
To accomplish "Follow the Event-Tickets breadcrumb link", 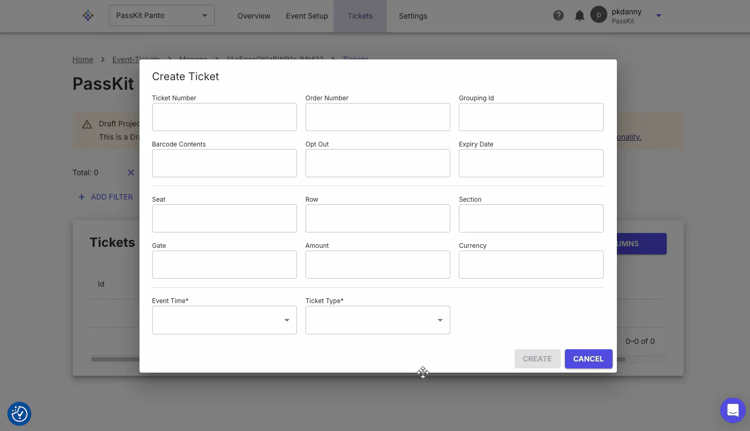I will coord(136,59).
